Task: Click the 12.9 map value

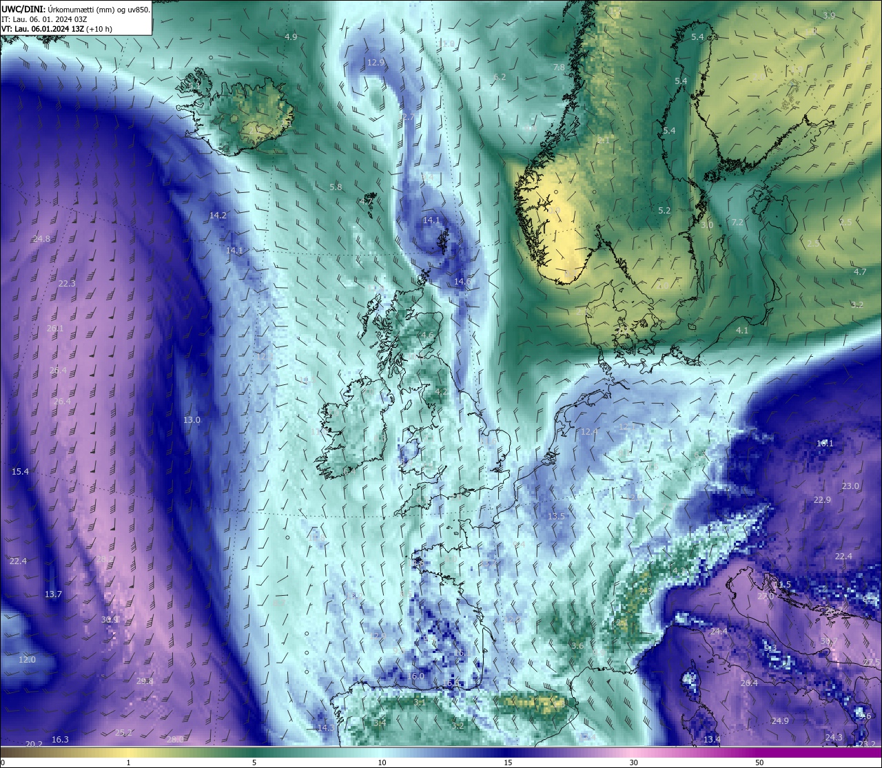Action: tap(376, 63)
